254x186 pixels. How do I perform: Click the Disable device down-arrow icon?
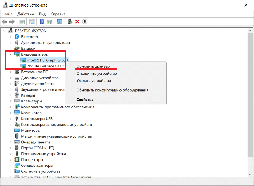[85, 21]
